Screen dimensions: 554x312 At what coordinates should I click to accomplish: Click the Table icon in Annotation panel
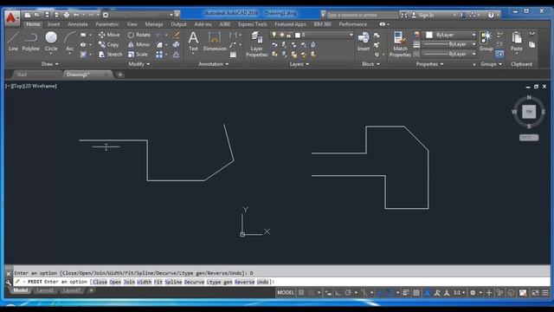(233, 55)
